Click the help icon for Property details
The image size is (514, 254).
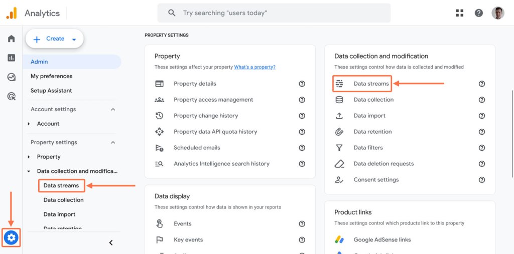pyautogui.click(x=302, y=84)
